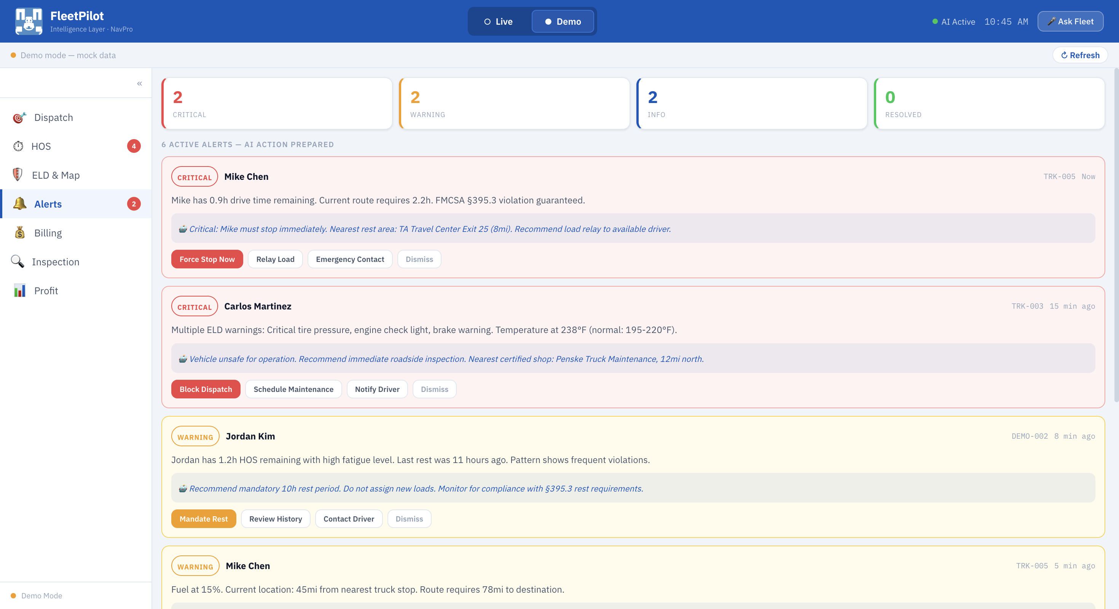Click the FleetPilot logo icon
The image size is (1119, 609).
[x=29, y=21]
